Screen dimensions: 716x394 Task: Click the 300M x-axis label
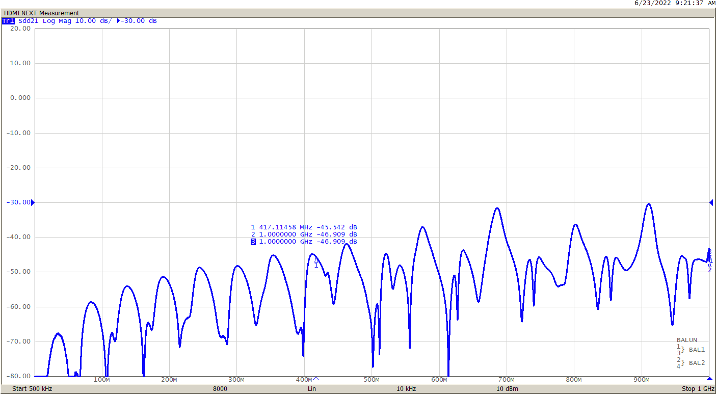tap(236, 380)
